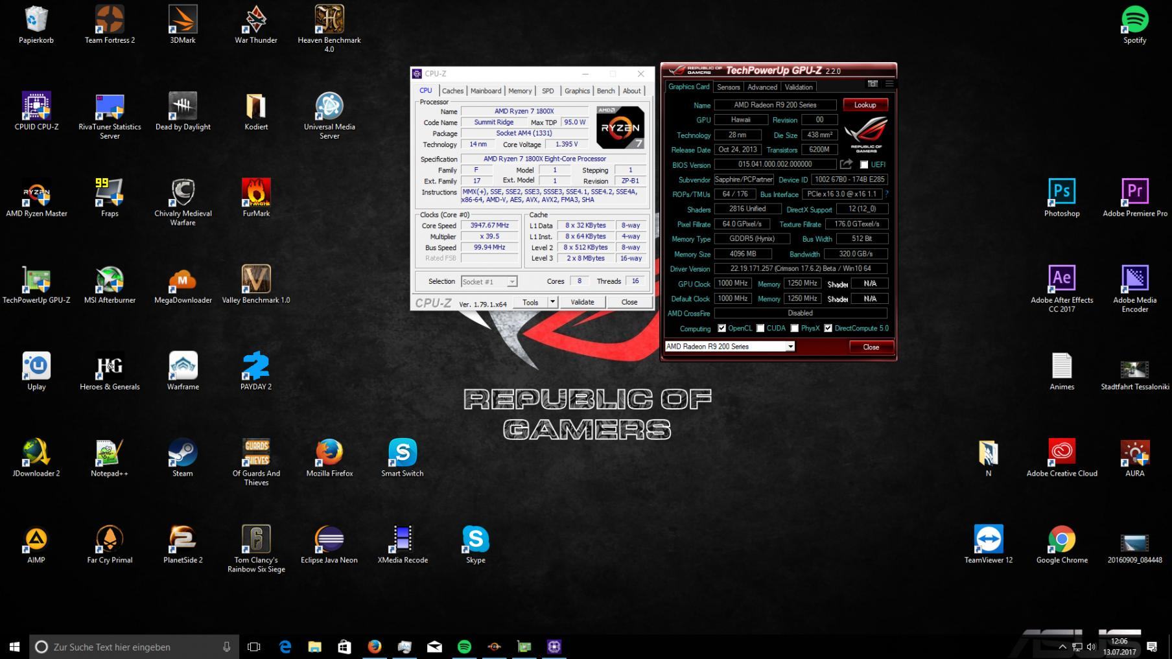Image resolution: width=1172 pixels, height=659 pixels.
Task: Open Task View on the taskbar
Action: tap(254, 647)
